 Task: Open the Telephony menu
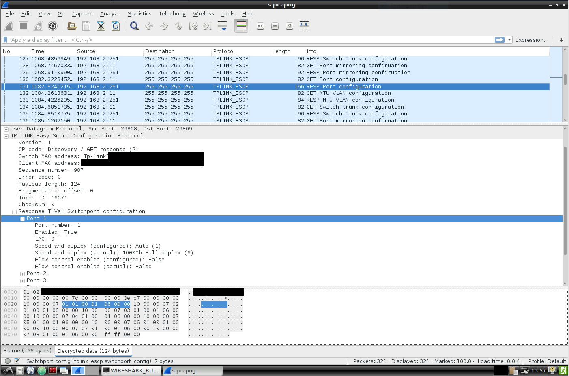click(172, 13)
